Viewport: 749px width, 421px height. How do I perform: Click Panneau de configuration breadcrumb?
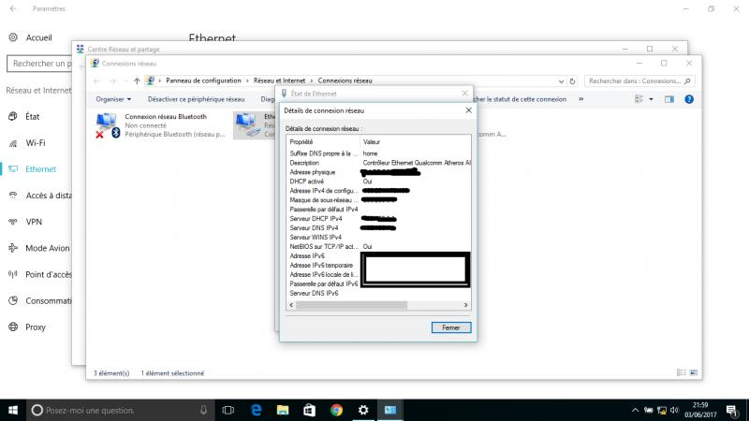coord(203,80)
